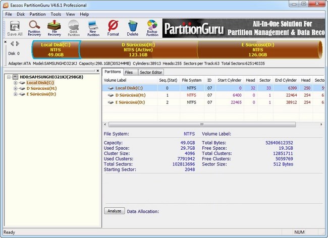
Task: Click the Save All toolbar icon
Action: click(15, 28)
